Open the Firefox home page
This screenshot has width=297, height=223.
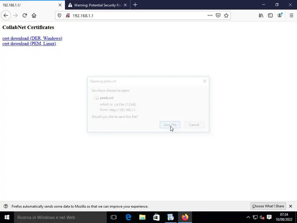(x=34, y=16)
